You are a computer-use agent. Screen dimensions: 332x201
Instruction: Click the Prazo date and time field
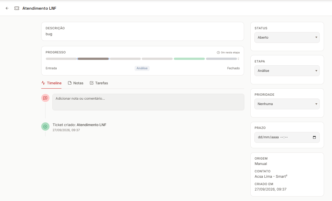(287, 137)
